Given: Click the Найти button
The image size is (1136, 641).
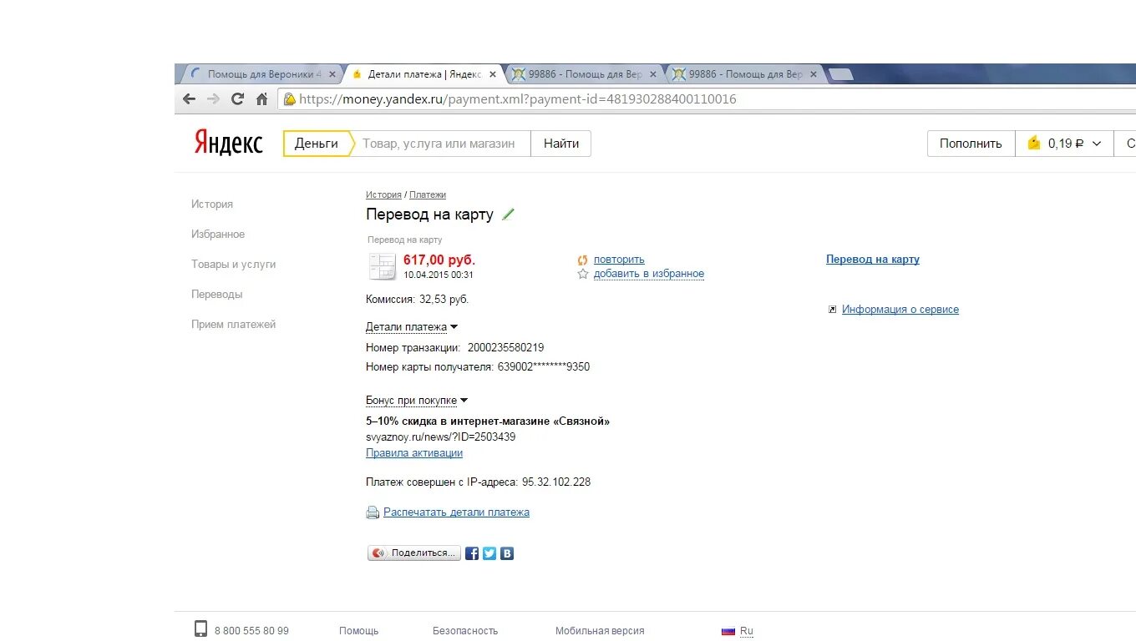Looking at the screenshot, I should tap(561, 144).
